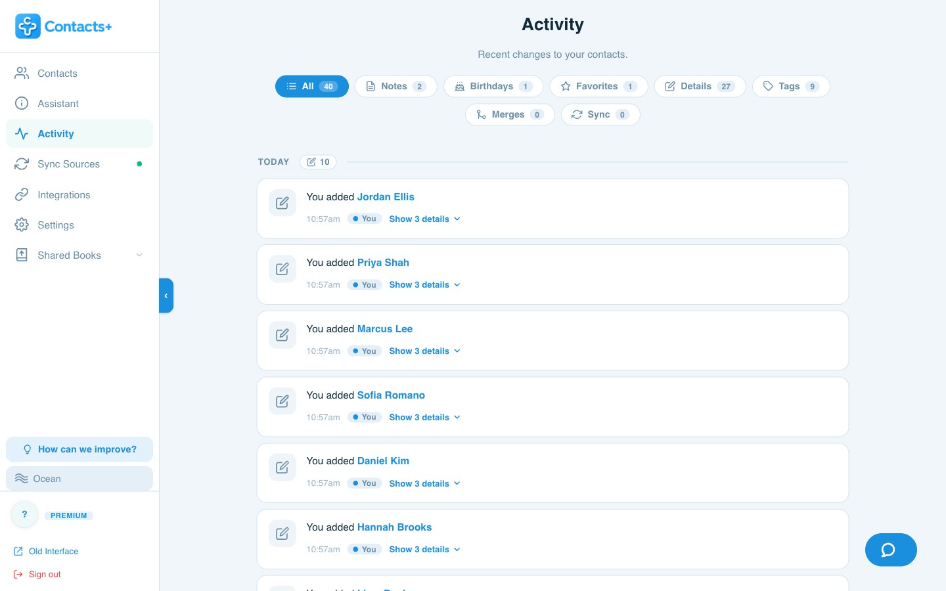The image size is (946, 591).
Task: Click How can we improve? button
Action: click(79, 449)
